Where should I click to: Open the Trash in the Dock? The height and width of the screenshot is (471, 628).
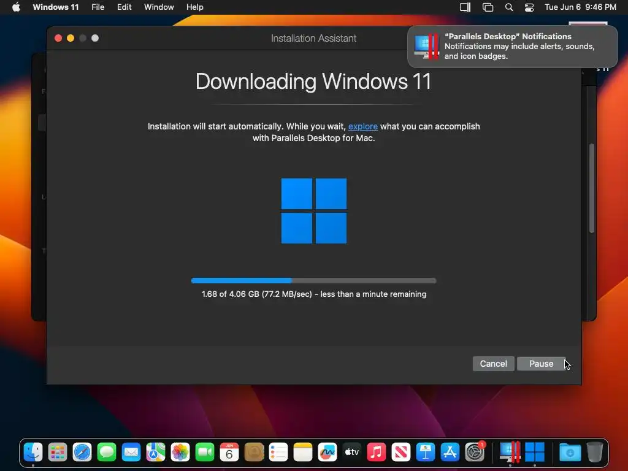[x=595, y=453]
